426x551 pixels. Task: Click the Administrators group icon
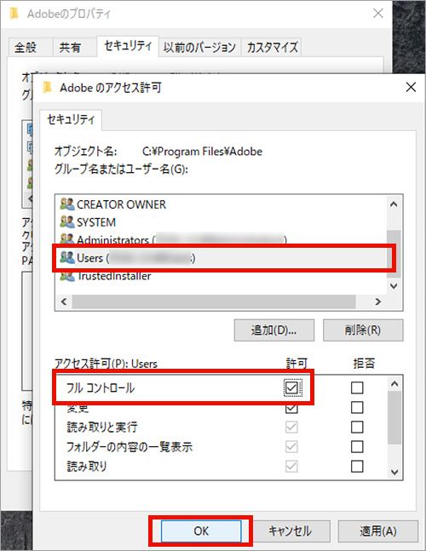(67, 239)
